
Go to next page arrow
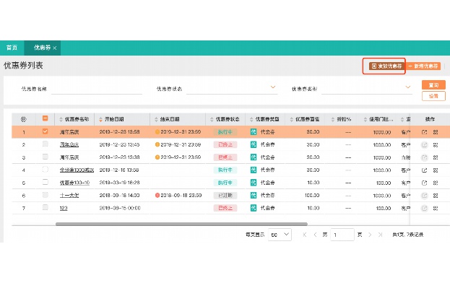point(370,235)
